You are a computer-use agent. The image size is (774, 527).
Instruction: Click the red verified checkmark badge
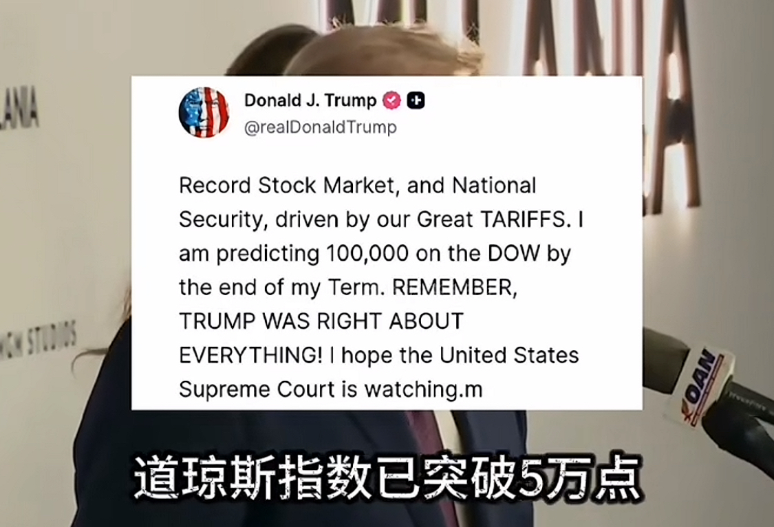(x=392, y=100)
